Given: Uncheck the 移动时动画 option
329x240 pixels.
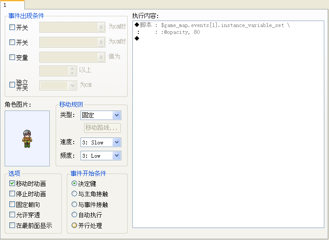Looking at the screenshot, I should coord(12,183).
